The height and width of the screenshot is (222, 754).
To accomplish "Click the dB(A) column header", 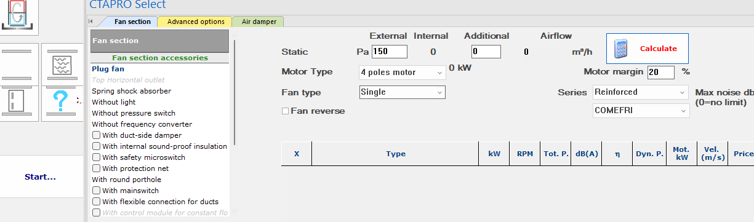I will [587, 154].
